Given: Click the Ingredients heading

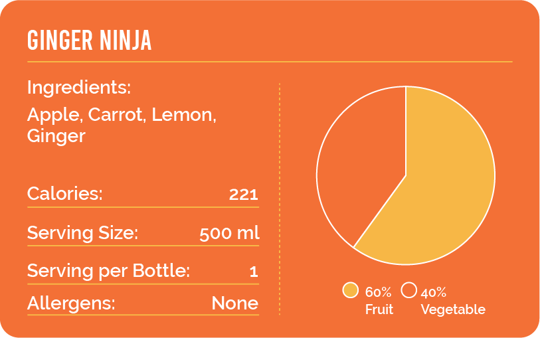Looking at the screenshot, I should (79, 88).
